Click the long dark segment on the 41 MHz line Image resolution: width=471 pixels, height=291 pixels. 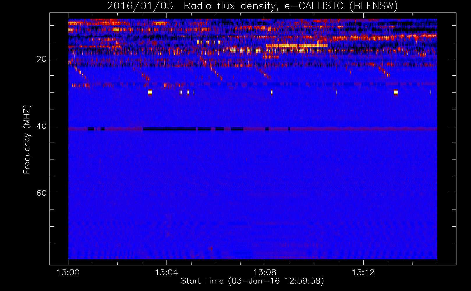(x=169, y=129)
